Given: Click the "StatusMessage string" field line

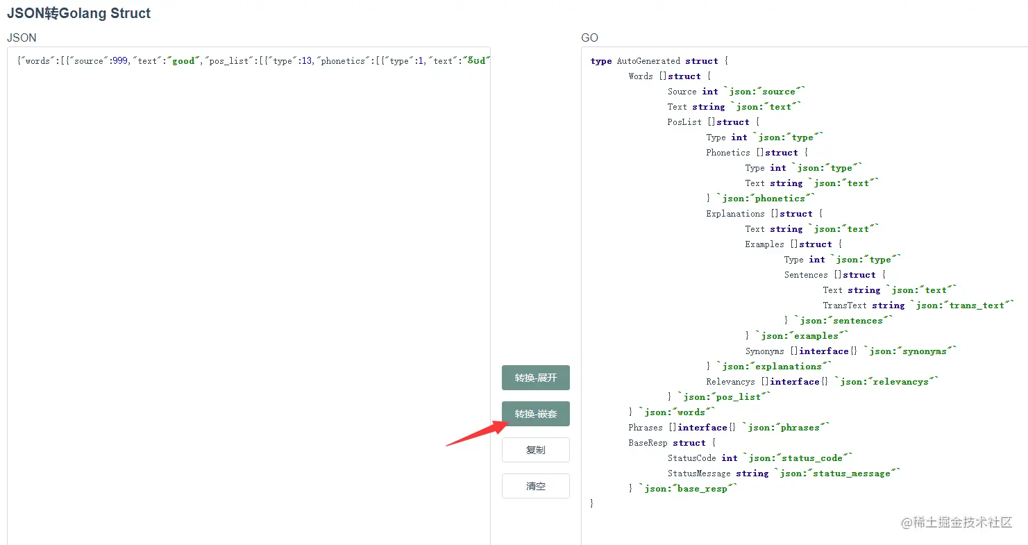Looking at the screenshot, I should tap(783, 473).
